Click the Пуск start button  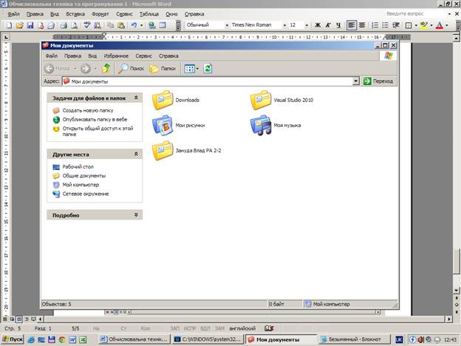13,339
